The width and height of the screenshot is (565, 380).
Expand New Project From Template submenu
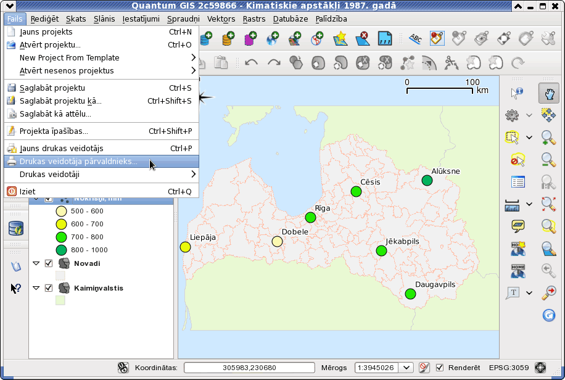pyautogui.click(x=101, y=58)
